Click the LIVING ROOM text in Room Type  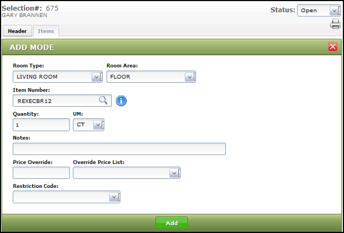coord(37,77)
